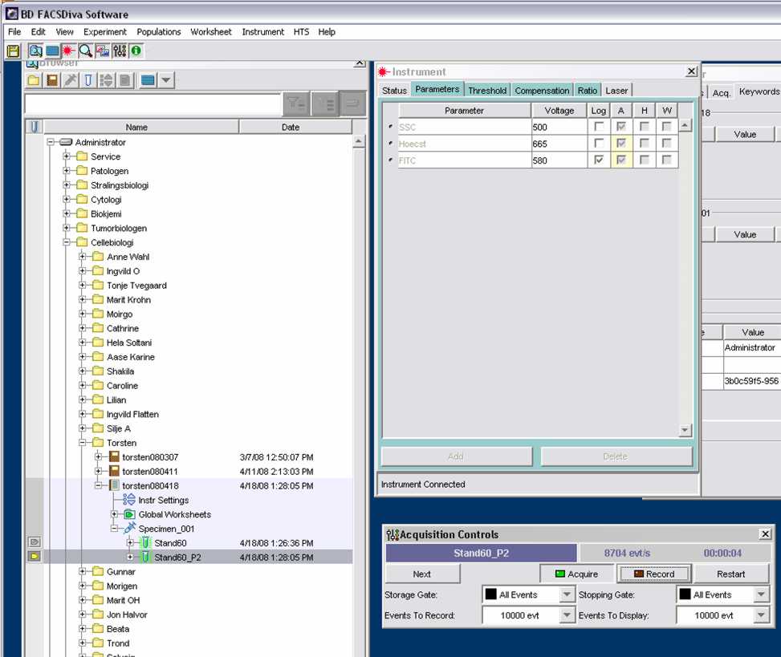781x657 pixels.
Task: Enable Log checkbox for SSC parameter
Action: [599, 127]
